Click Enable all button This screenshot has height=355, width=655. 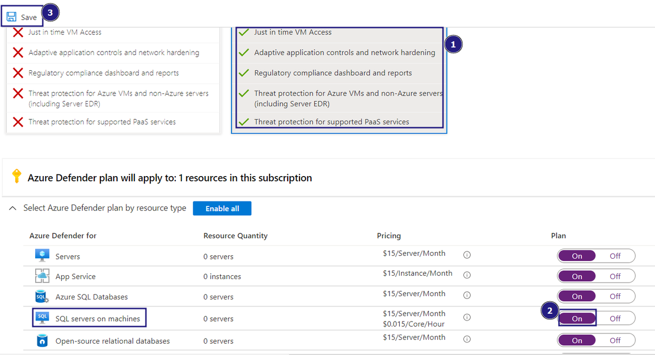tap(222, 208)
